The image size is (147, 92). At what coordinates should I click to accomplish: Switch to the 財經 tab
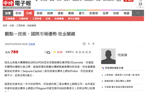116,13
